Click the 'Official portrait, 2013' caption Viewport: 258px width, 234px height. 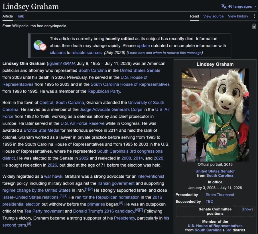click(215, 164)
